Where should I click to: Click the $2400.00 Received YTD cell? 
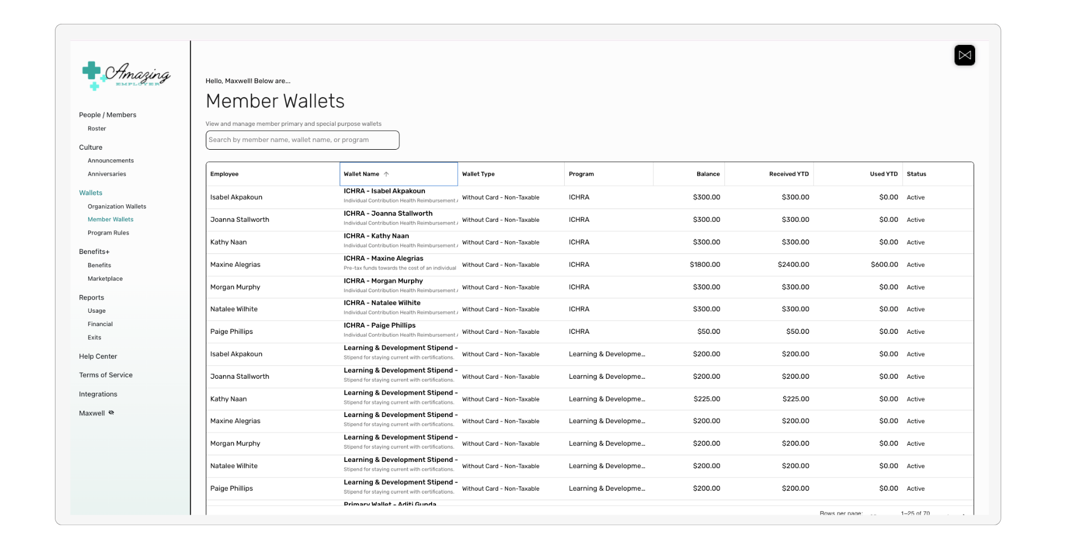[793, 265]
